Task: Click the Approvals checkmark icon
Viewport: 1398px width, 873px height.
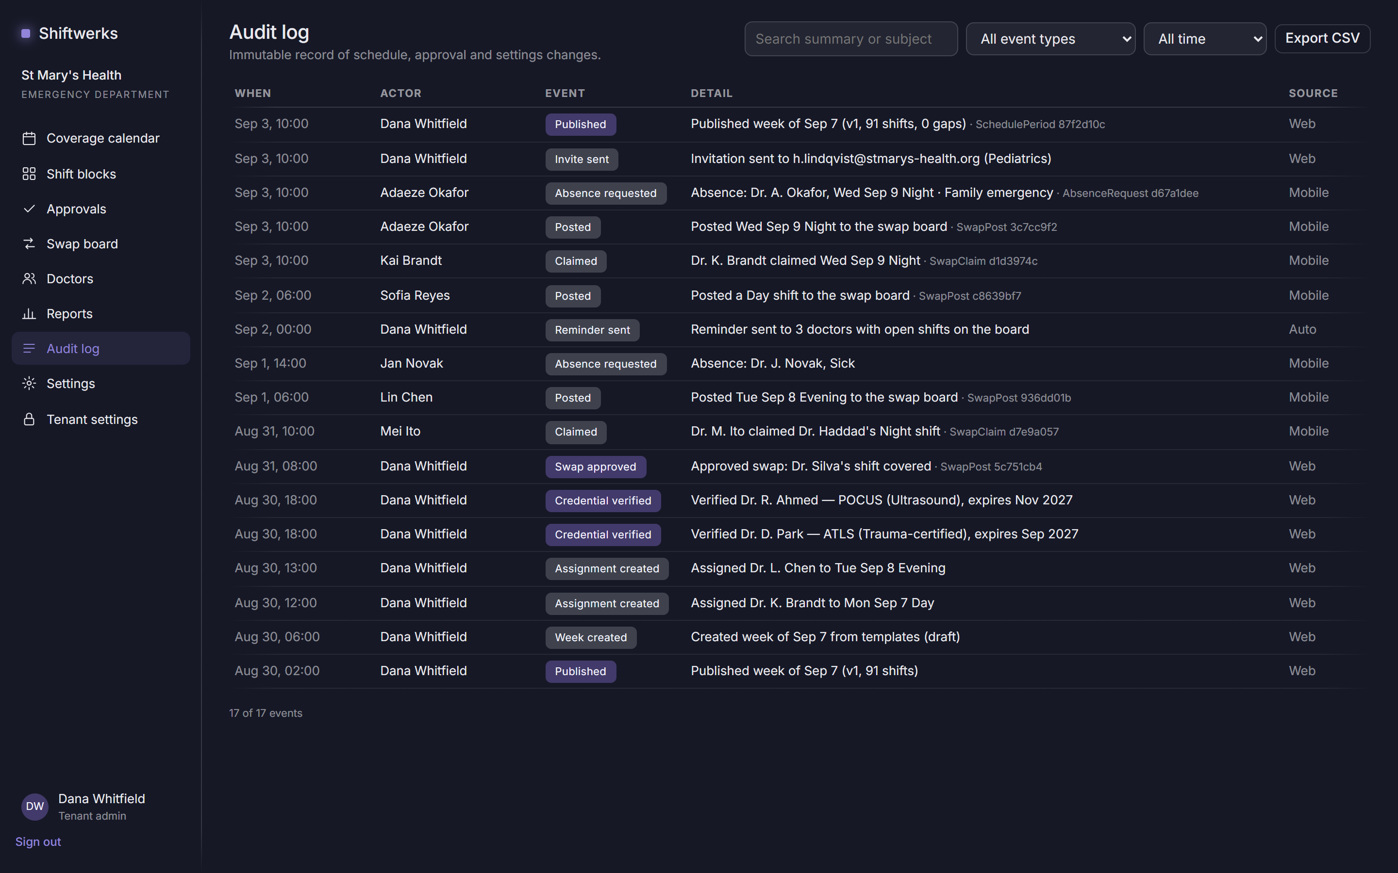Action: [29, 209]
